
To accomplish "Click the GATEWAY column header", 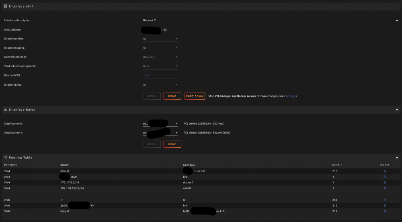I will click(189, 165).
